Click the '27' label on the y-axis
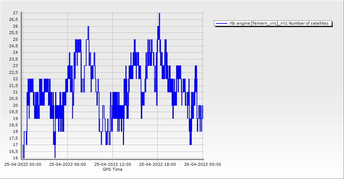This screenshot has width=344, height=179. coord(15,13)
